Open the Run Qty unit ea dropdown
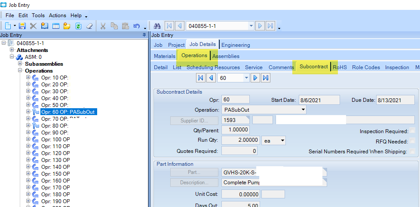 pos(282,140)
